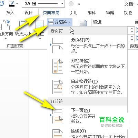Click the undo arrow icon
Screen dimensions: 138x138
(x=2, y=3)
